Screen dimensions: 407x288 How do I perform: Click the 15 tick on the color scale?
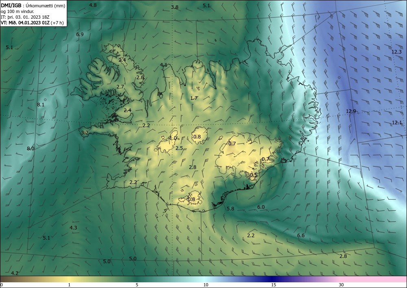(274, 285)
